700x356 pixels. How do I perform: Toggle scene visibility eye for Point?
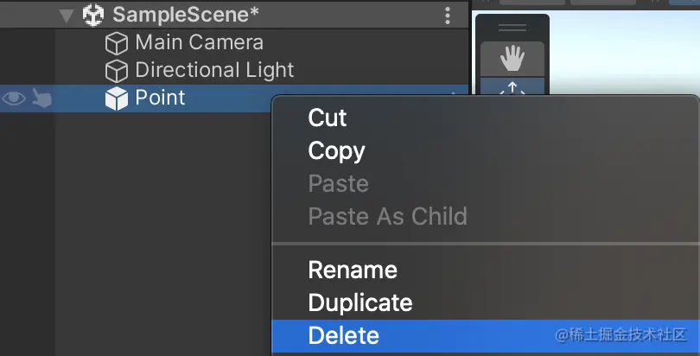13,99
